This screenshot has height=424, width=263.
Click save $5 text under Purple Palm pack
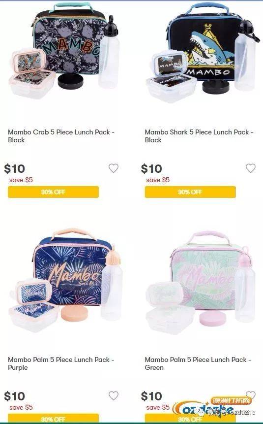click(x=21, y=407)
